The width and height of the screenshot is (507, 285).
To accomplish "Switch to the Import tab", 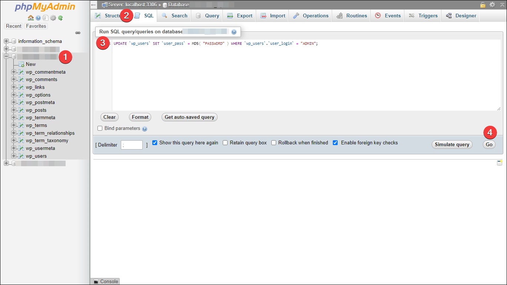I will (x=273, y=16).
